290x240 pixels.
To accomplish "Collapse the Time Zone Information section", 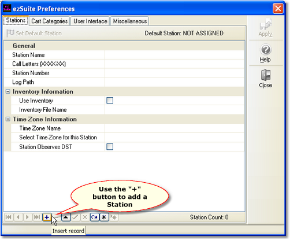I will pyautogui.click(x=8, y=119).
